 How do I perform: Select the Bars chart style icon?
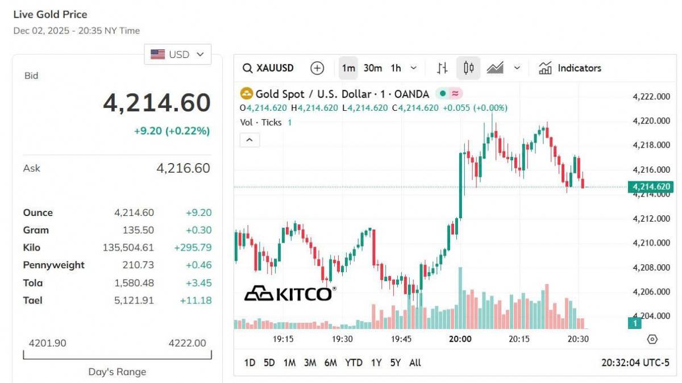coord(442,68)
